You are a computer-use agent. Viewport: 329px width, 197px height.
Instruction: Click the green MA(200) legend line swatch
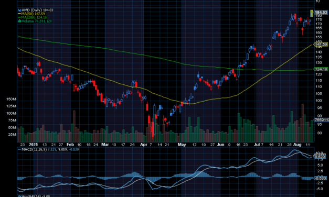19,17
